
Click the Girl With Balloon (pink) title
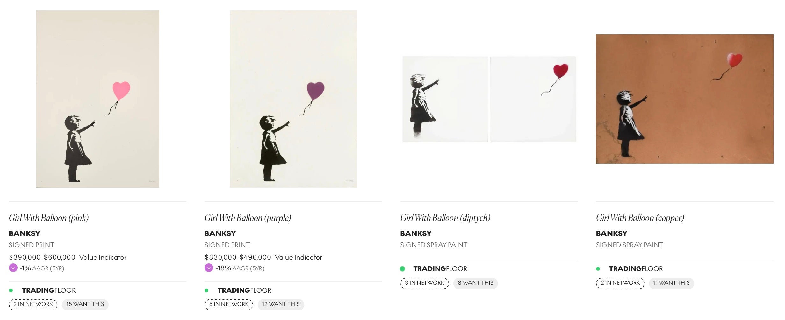tap(49, 218)
